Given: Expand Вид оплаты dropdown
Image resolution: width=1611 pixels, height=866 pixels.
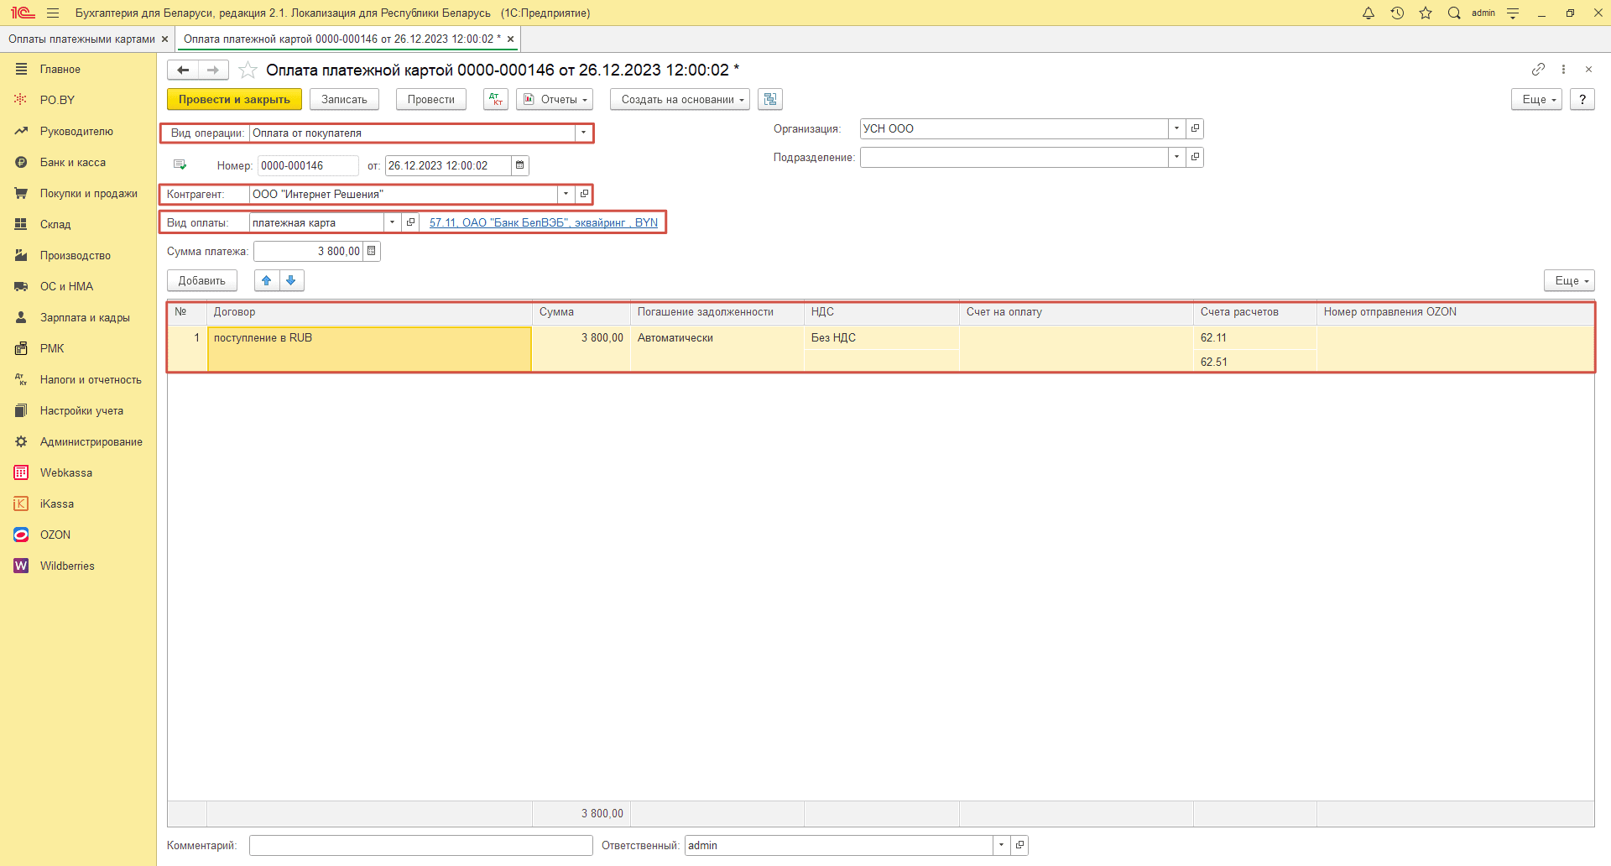Looking at the screenshot, I should pyautogui.click(x=392, y=222).
